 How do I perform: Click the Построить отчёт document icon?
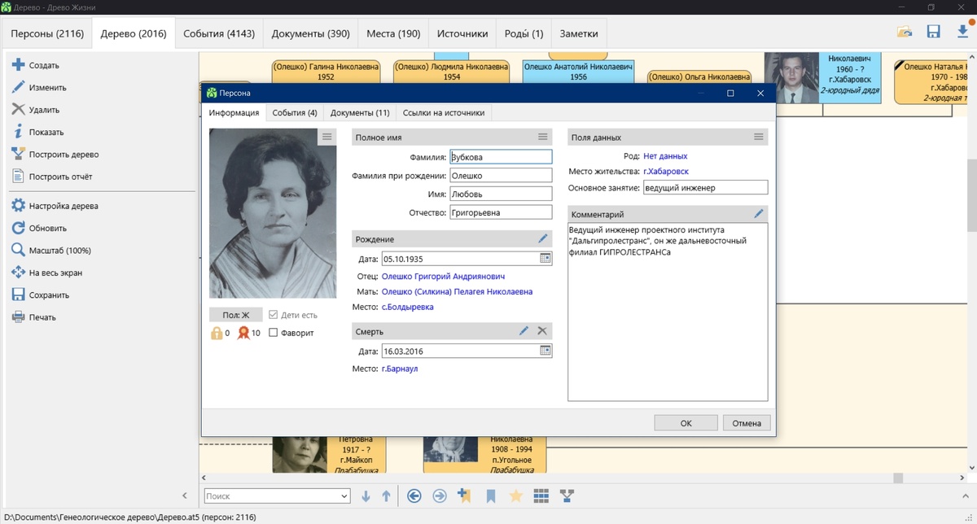[18, 177]
